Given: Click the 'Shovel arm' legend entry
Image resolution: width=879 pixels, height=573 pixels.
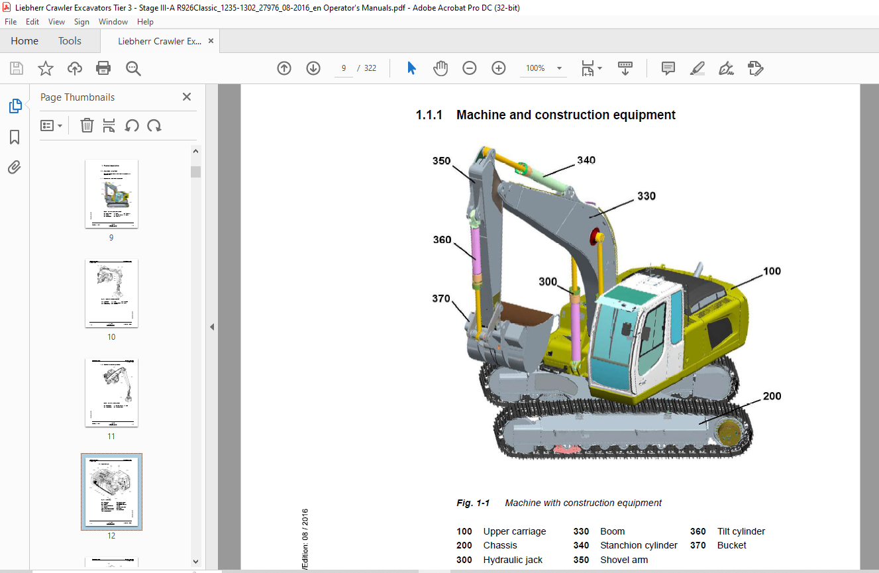Looking at the screenshot, I should (x=624, y=560).
